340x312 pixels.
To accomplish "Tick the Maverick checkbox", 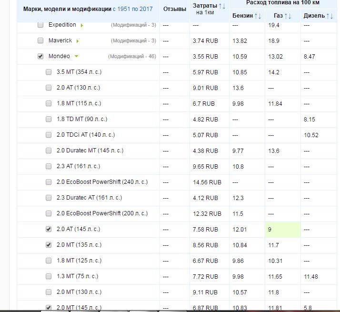I will coord(40,40).
